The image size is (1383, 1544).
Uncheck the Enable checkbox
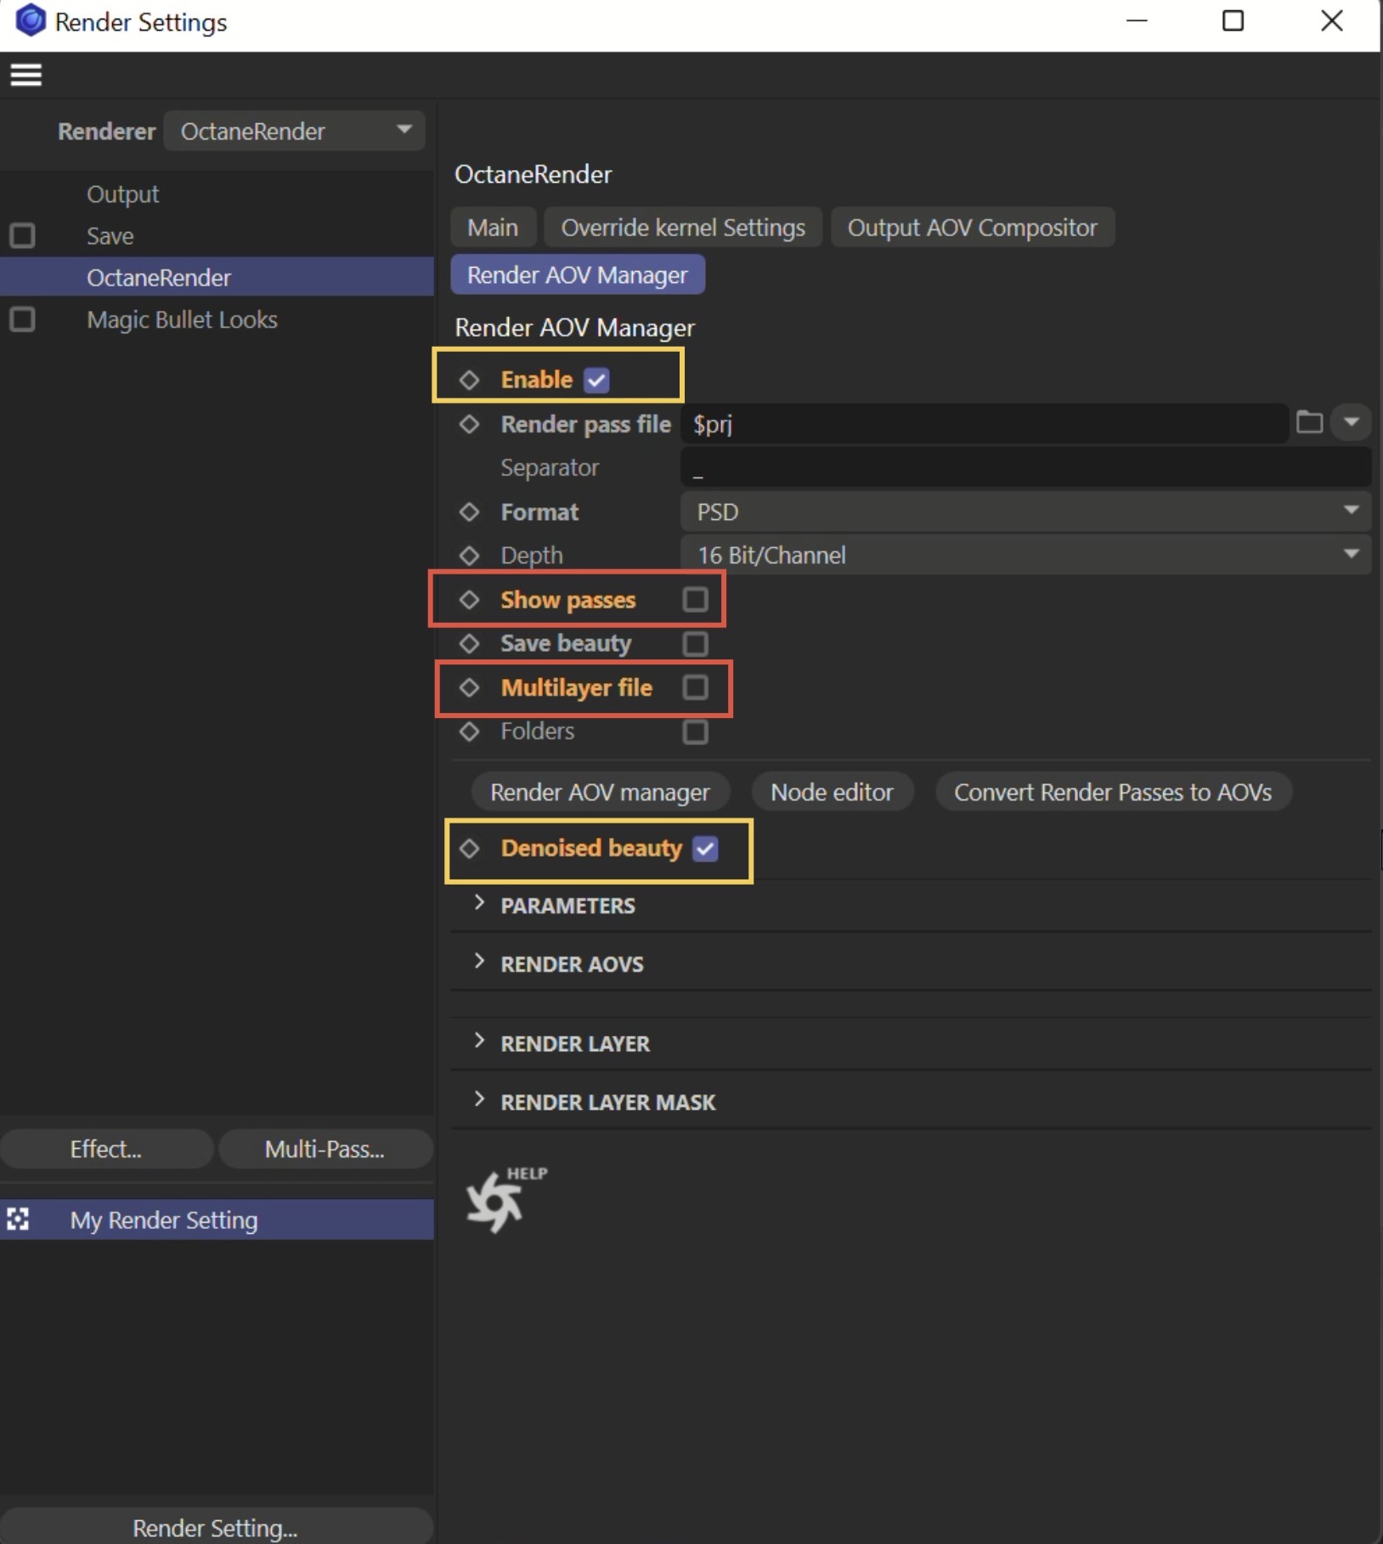coord(596,380)
